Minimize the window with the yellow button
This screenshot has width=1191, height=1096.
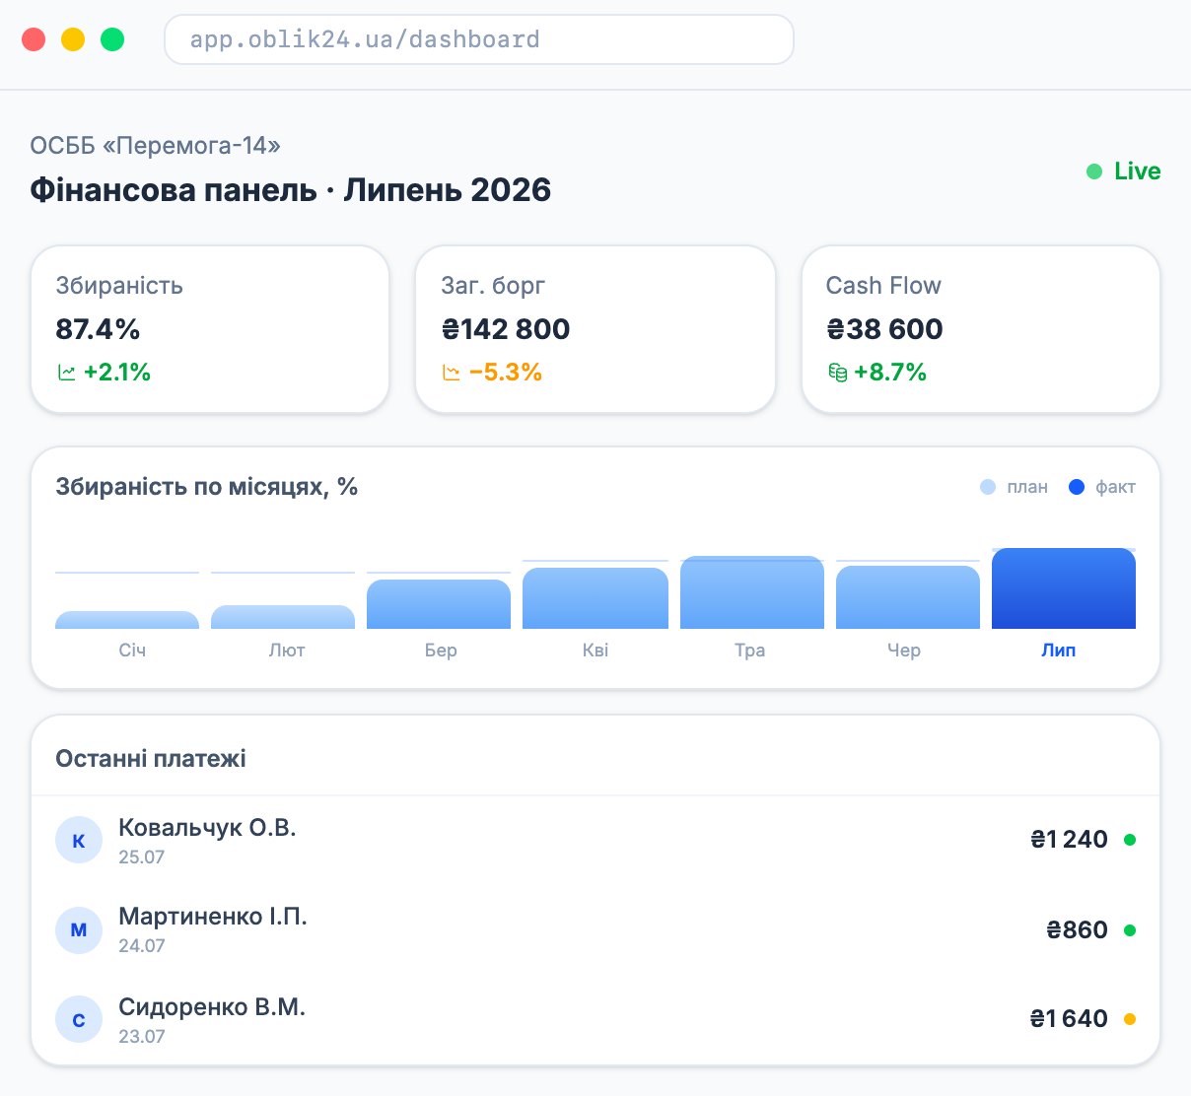pos(73,39)
